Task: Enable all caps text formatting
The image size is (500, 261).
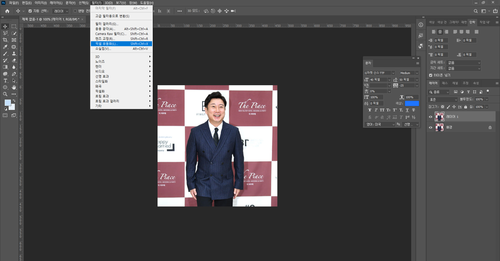Action: (x=382, y=110)
